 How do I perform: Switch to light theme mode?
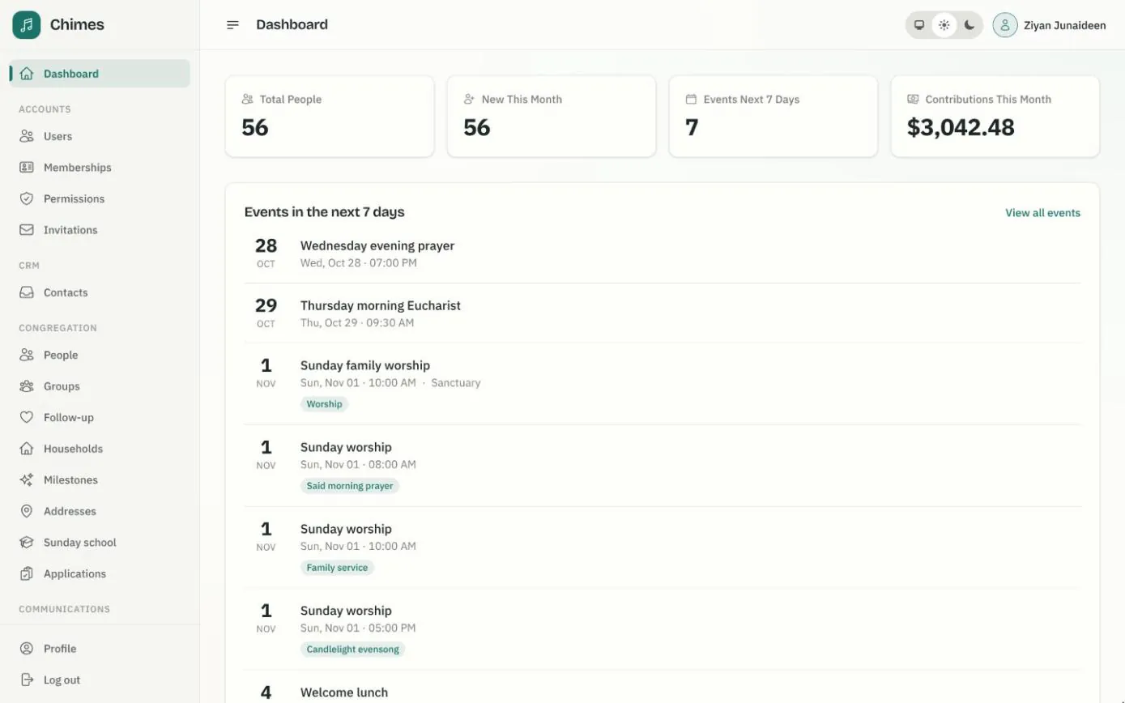(x=944, y=25)
